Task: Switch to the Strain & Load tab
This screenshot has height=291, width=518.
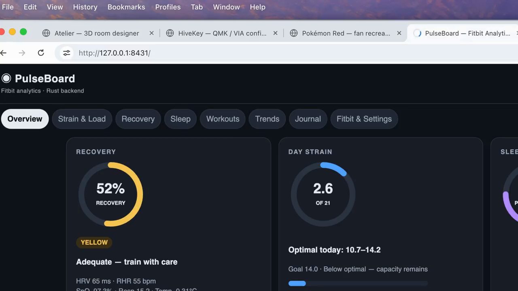Action: tap(82, 119)
